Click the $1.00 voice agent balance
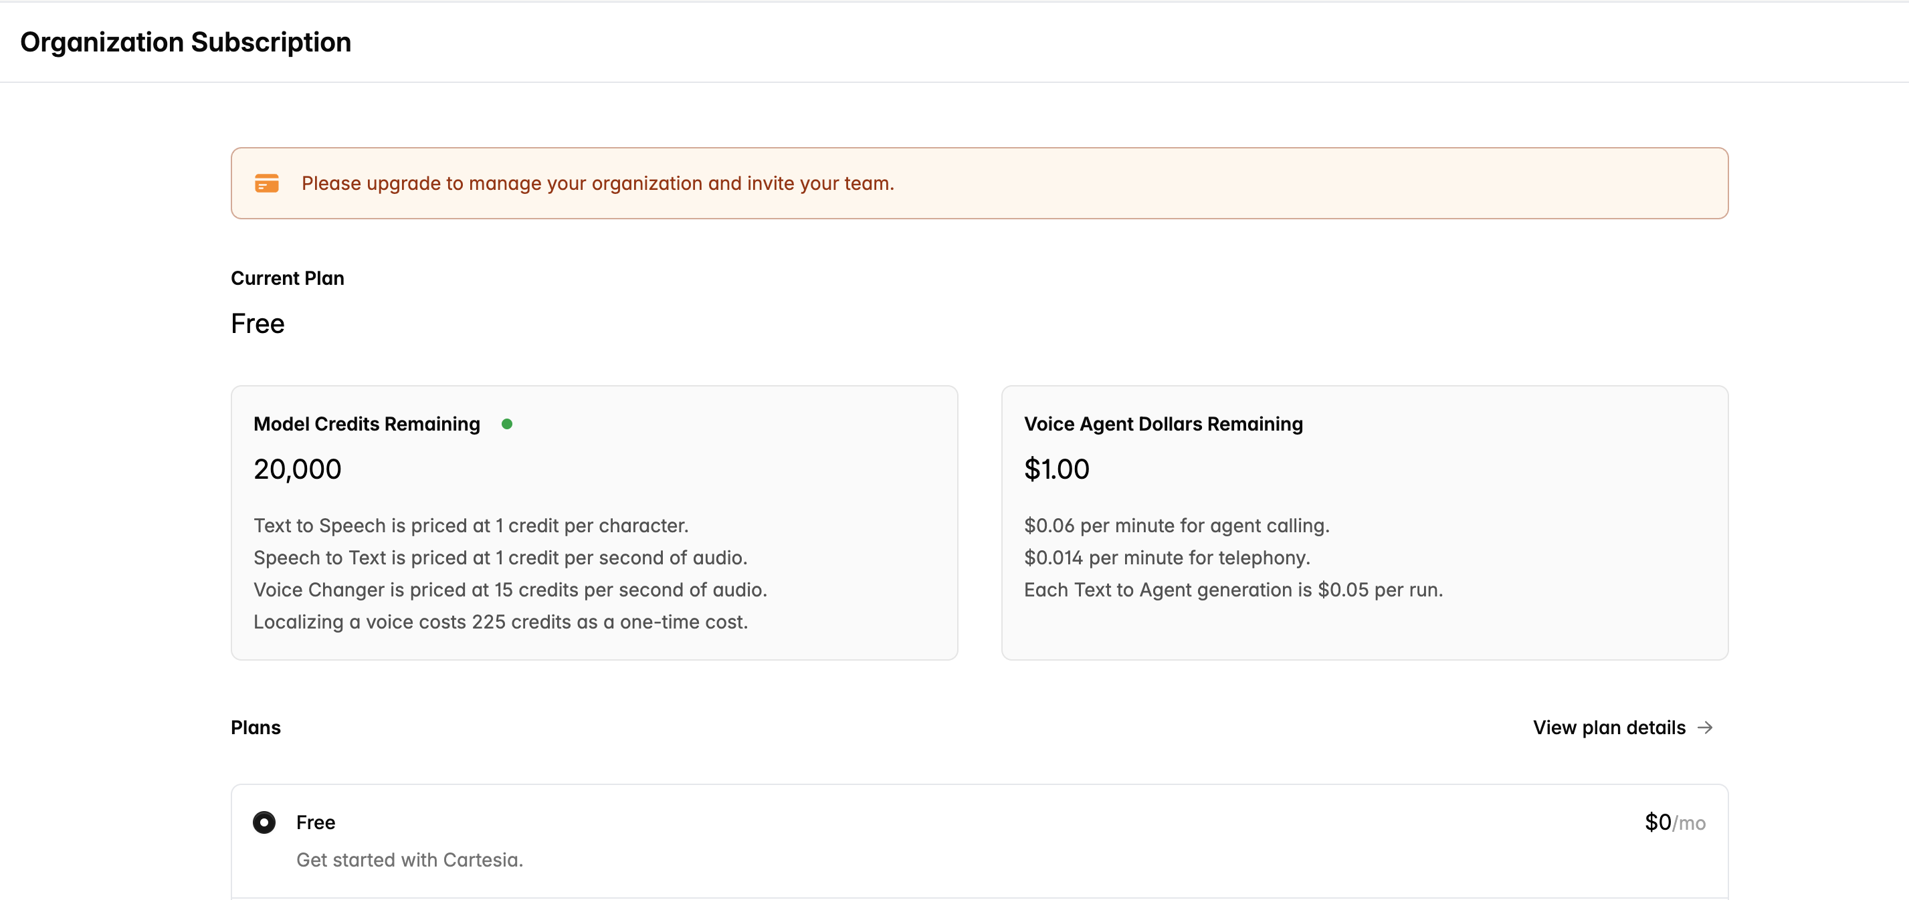Screen dimensions: 1909x900 [x=1056, y=469]
